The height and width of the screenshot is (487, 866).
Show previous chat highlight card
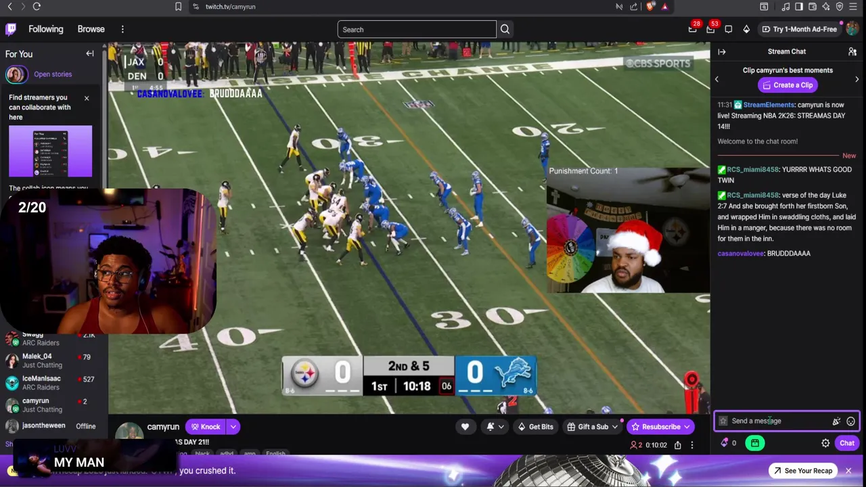pos(716,79)
